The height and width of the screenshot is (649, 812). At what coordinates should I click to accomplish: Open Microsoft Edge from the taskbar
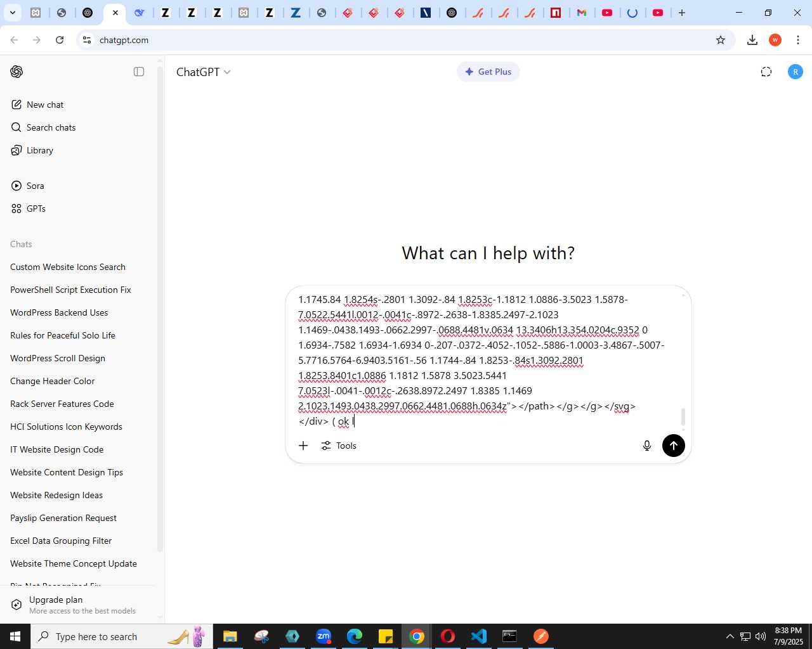coord(355,636)
